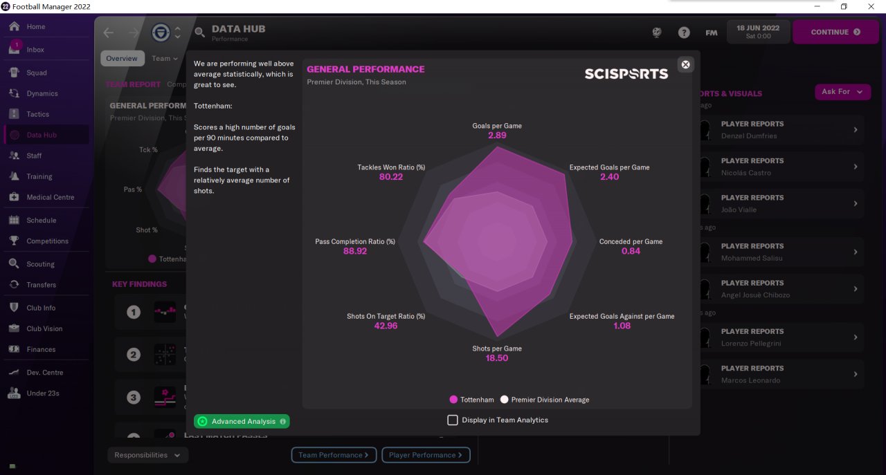The height and width of the screenshot is (475, 886).
Task: Click Expected Goals per Game 2.40
Action: coord(609,177)
